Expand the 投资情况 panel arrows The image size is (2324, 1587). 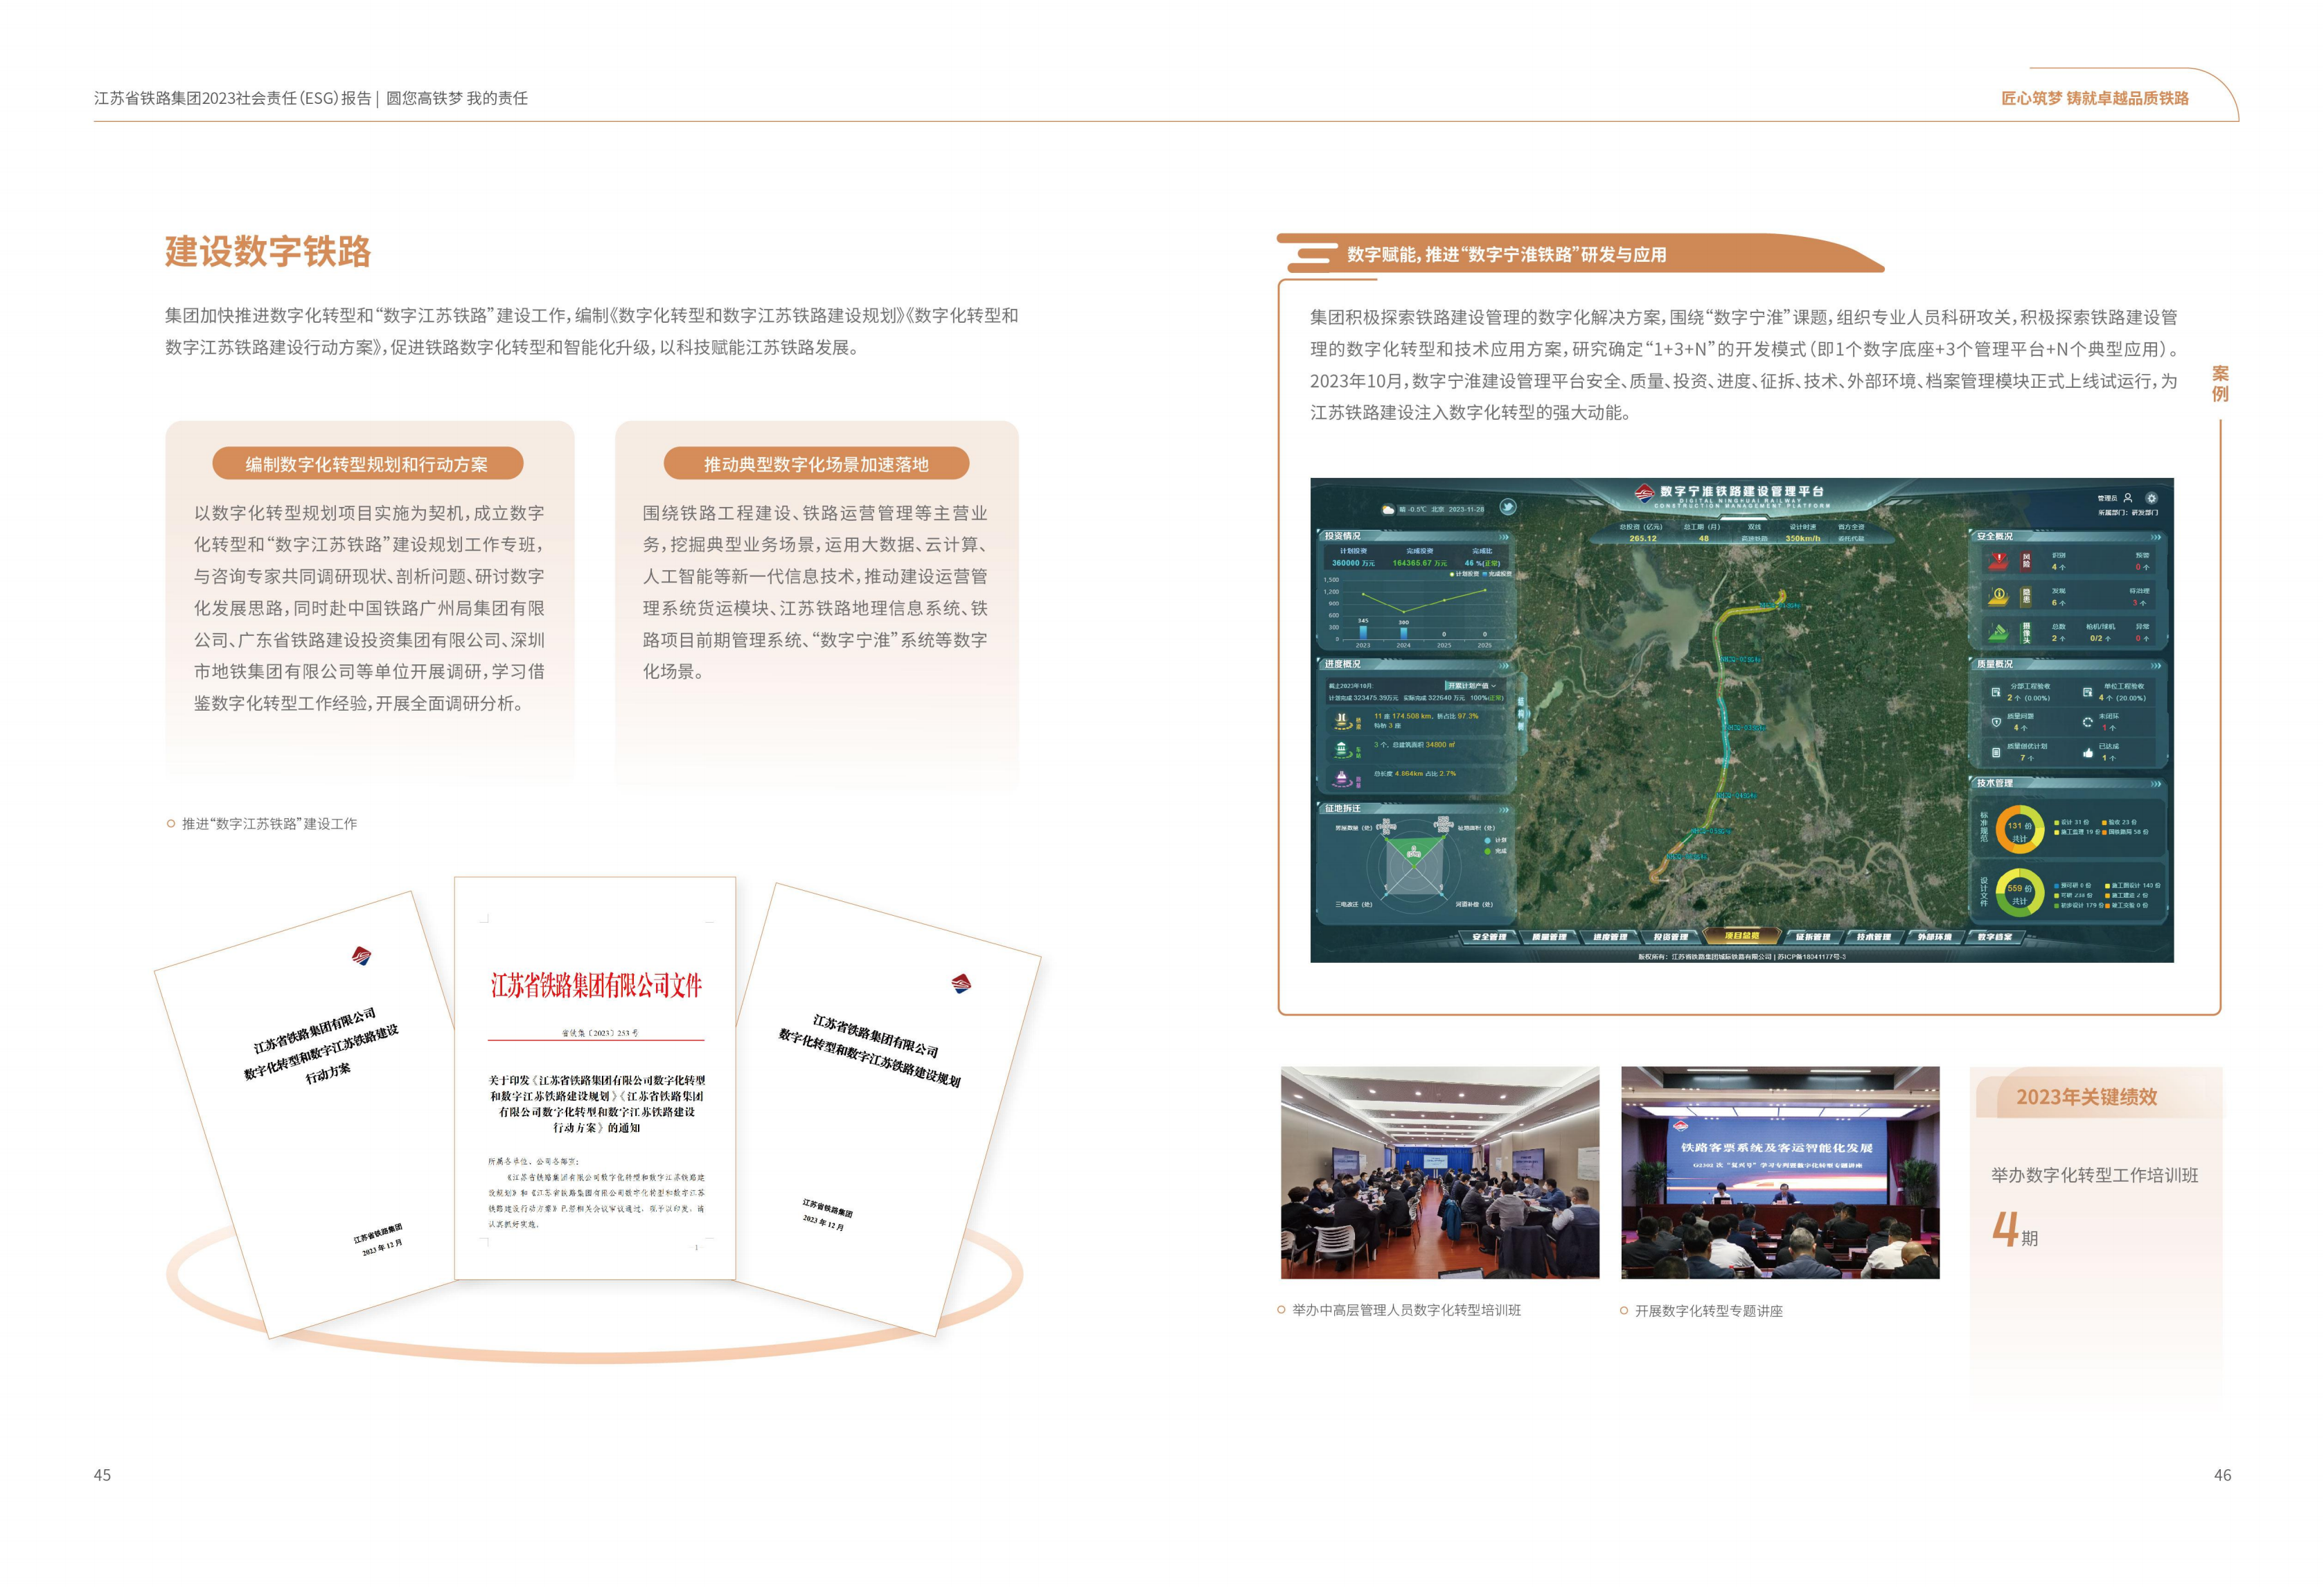pos(1503,537)
